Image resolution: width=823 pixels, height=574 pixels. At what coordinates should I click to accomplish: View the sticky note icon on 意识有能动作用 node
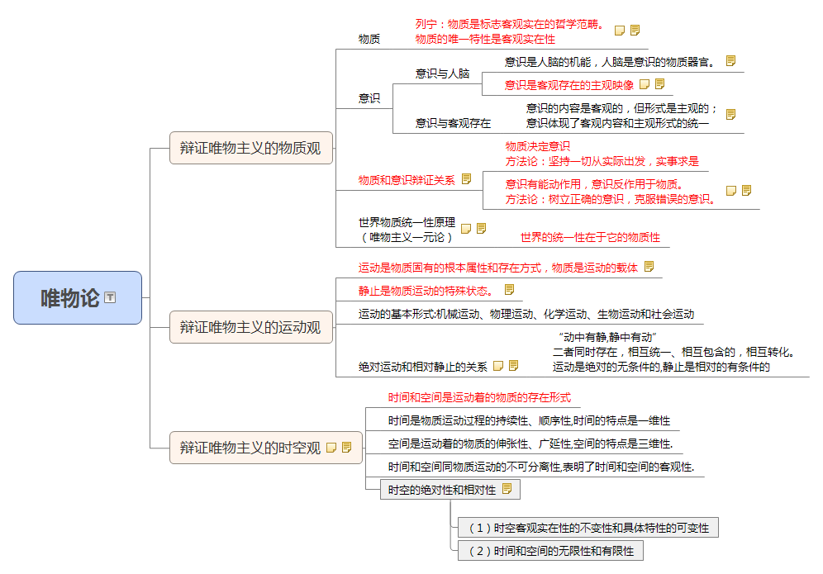pyautogui.click(x=732, y=189)
